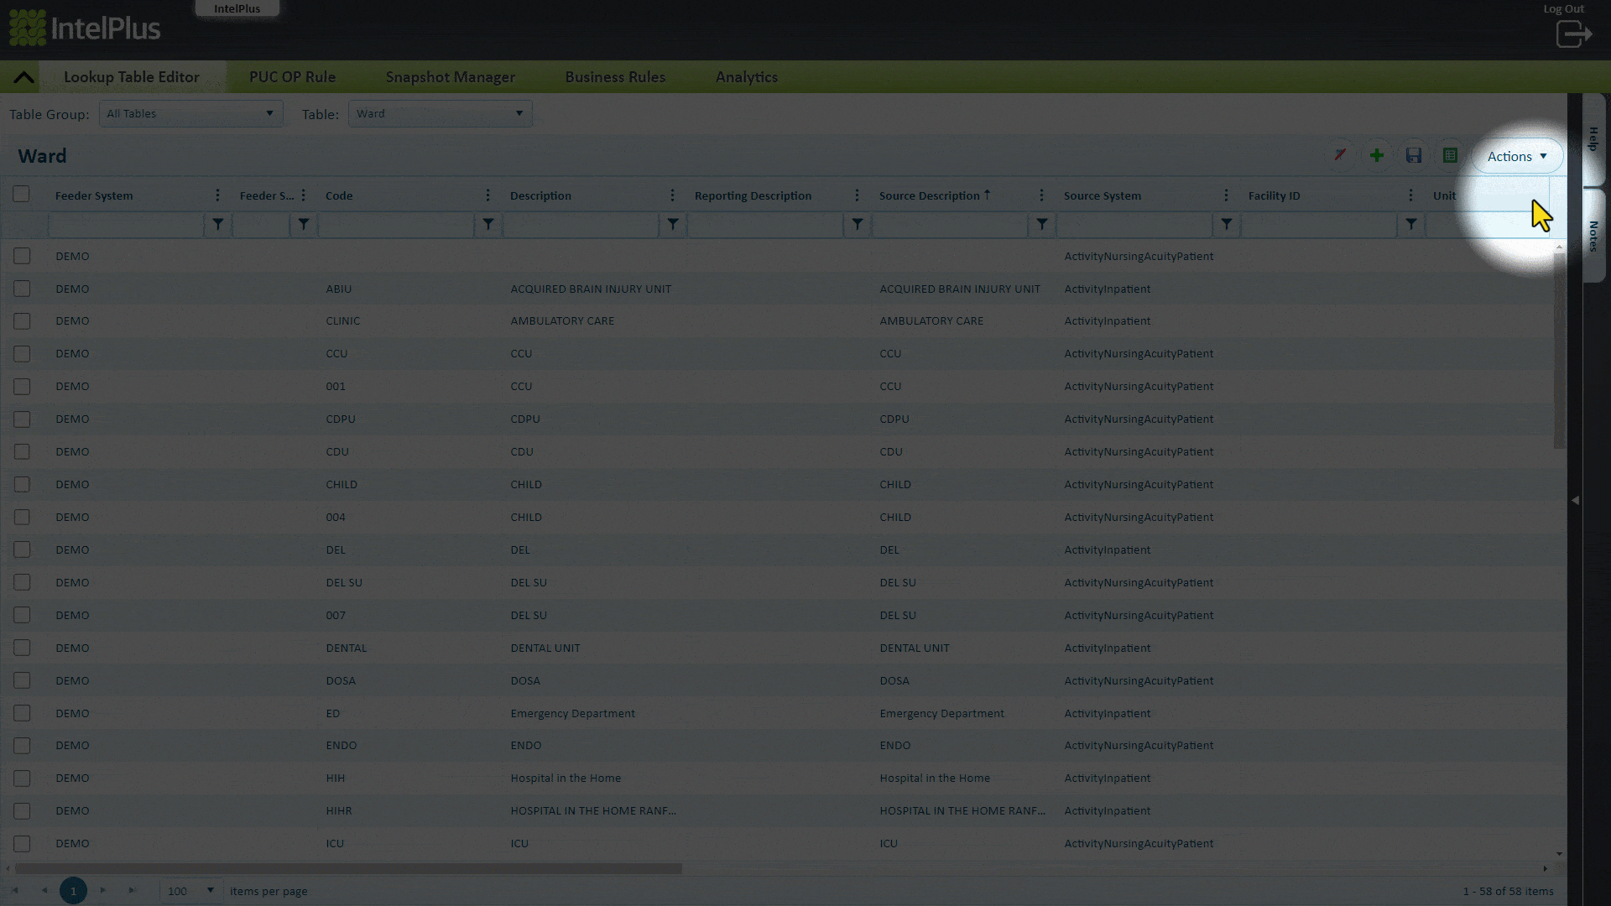
Task: Open the Actions dropdown
Action: click(x=1516, y=156)
